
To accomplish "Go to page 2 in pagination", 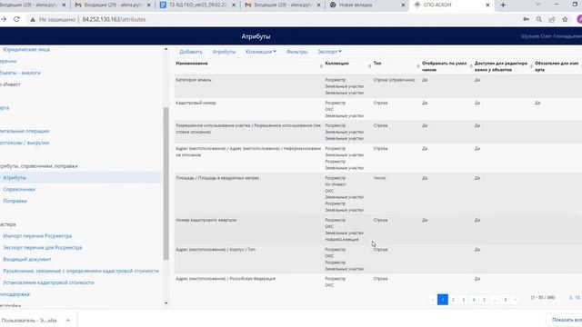I will tap(453, 300).
